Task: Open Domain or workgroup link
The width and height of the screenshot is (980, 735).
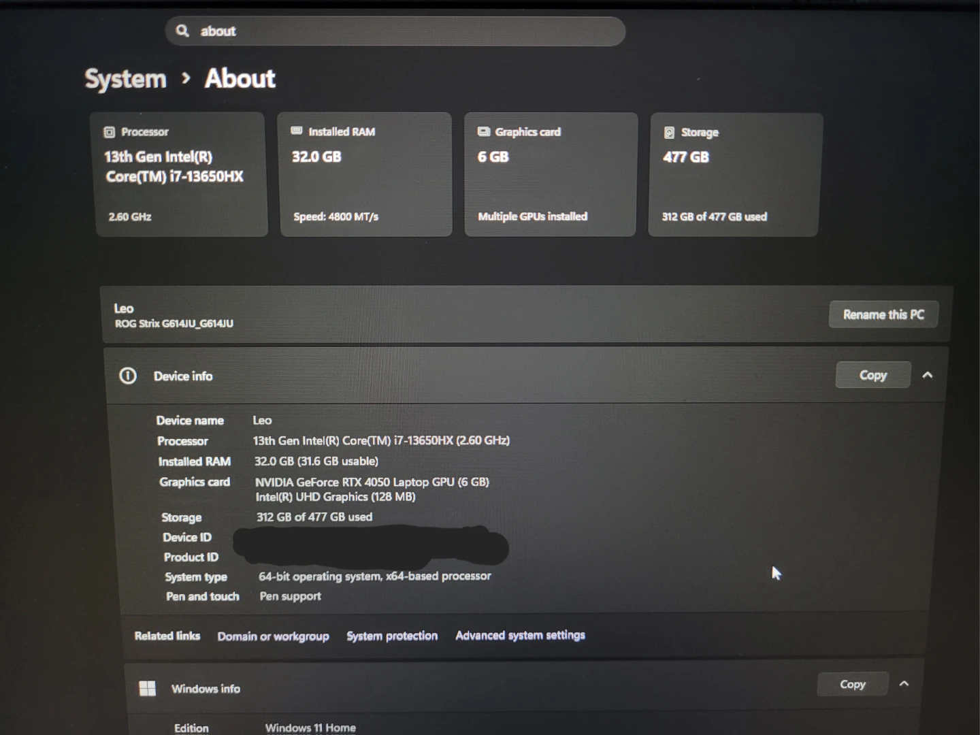Action: (x=273, y=636)
